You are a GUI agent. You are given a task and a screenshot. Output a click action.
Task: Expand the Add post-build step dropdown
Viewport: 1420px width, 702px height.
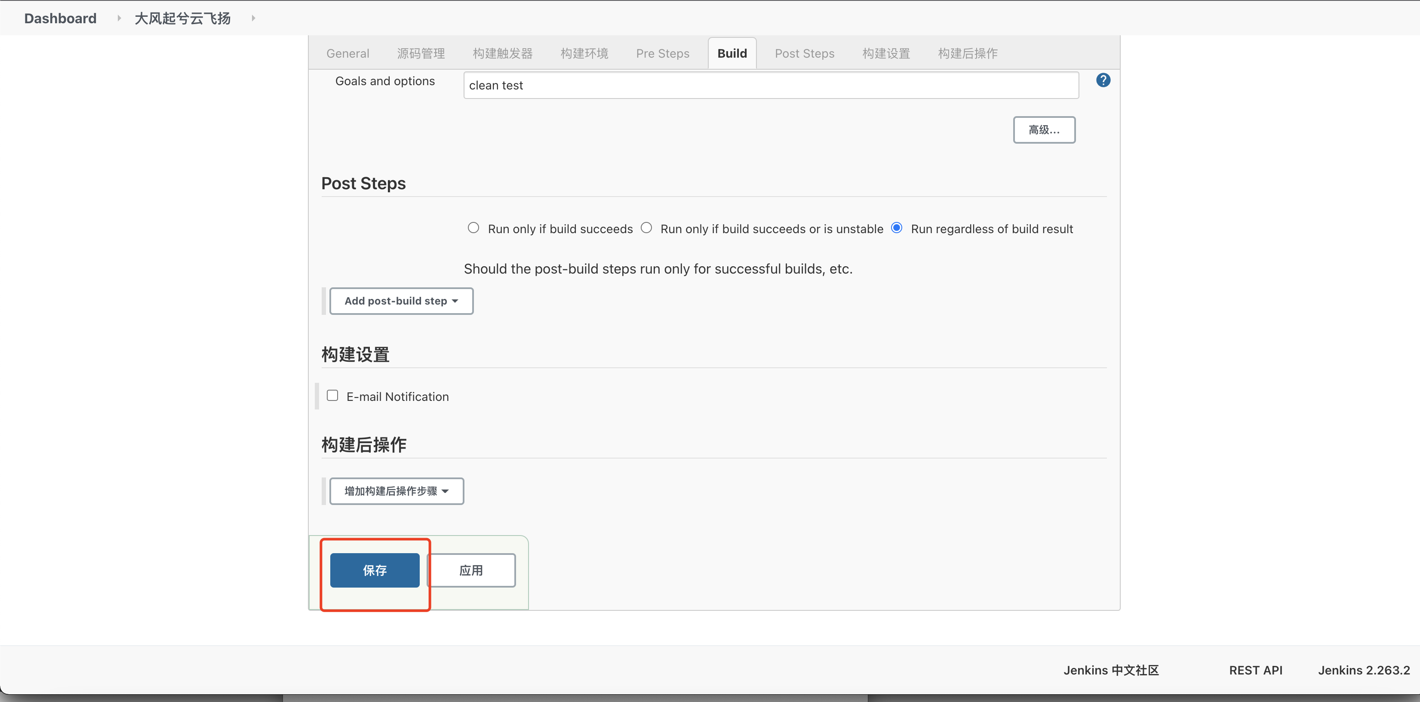coord(401,301)
